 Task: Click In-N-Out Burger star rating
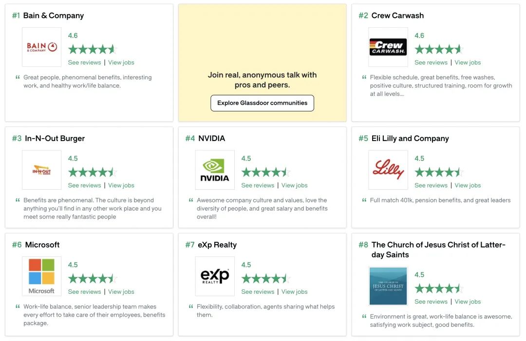point(92,172)
